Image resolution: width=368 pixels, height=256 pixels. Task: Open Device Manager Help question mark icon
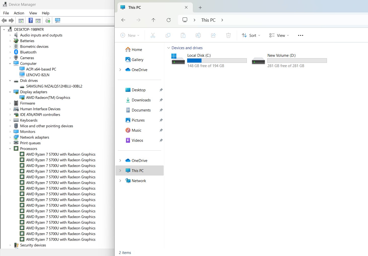tap(30, 20)
